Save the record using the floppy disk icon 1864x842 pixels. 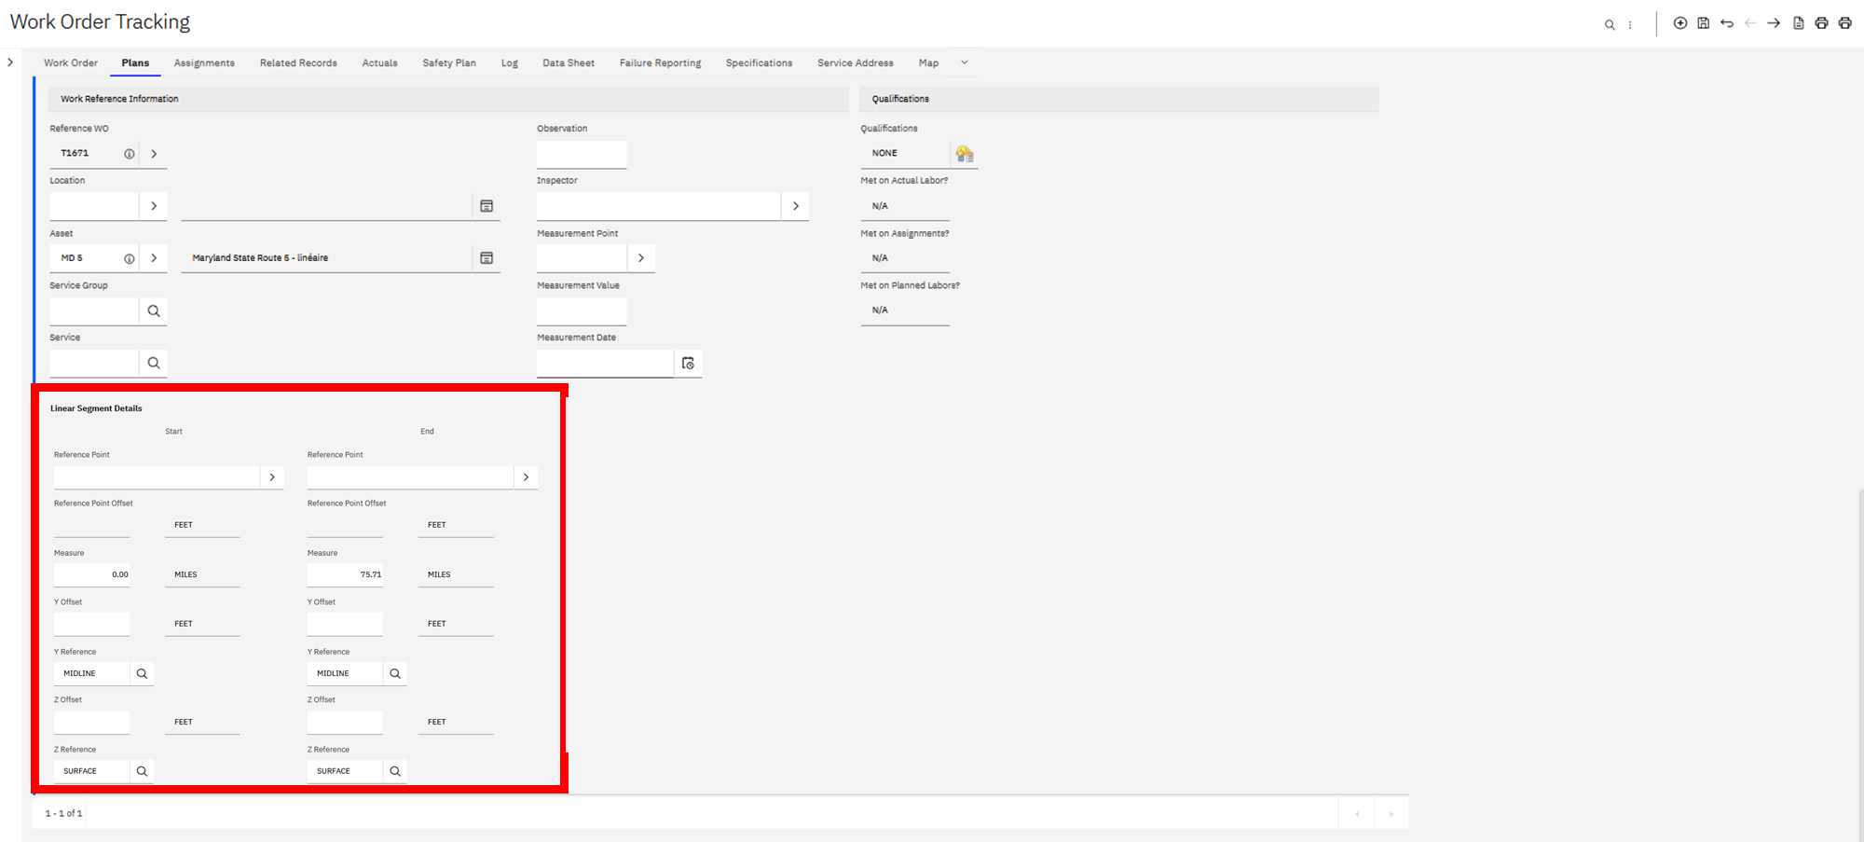[x=1703, y=23]
